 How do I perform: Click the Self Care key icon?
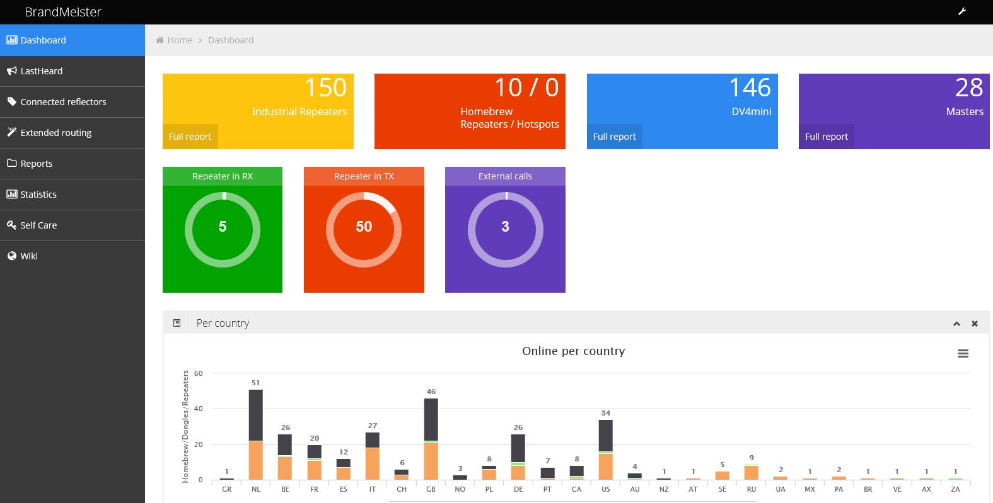(x=11, y=225)
